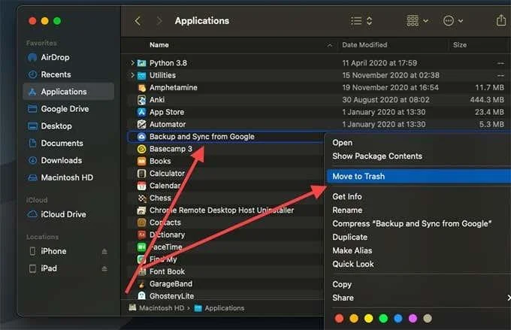Viewport: 511px width, 330px height.
Task: Open iCloud Drive in the sidebar
Action: [x=57, y=214]
